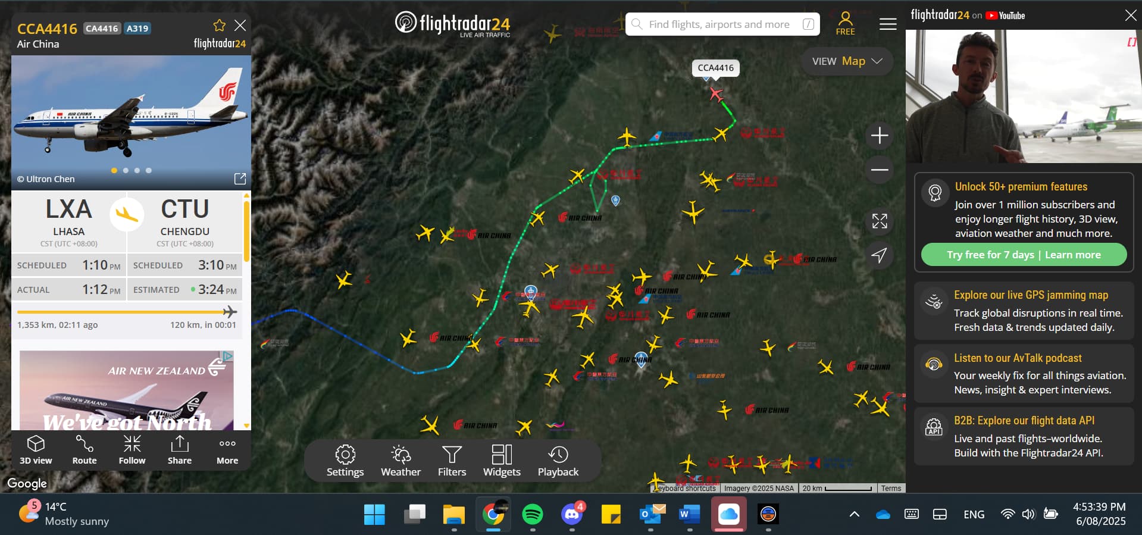Select the fourth photo carousel dot
This screenshot has width=1142, height=535.
click(149, 170)
